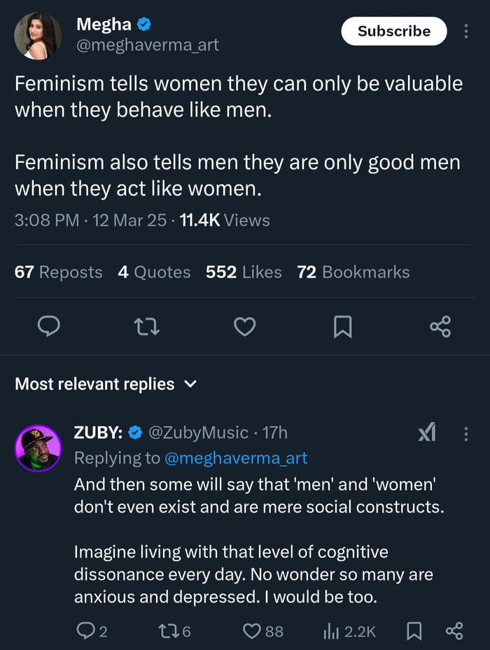Viewport: 490px width, 650px height.
Task: Bookmark ZUBY's reply
Action: 414,631
